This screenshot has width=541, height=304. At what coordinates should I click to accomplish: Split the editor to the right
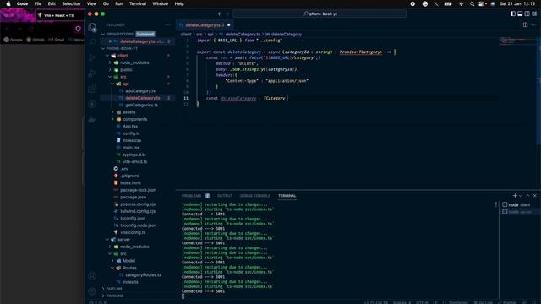click(525, 24)
